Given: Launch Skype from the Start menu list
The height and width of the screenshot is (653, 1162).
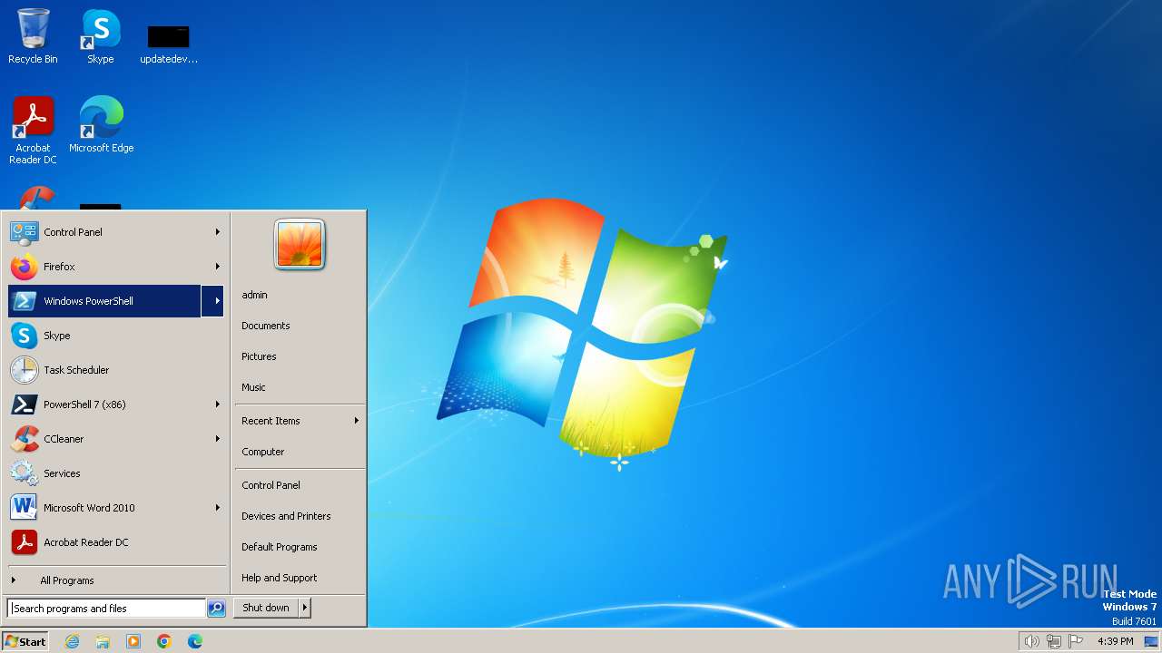Looking at the screenshot, I should [115, 336].
